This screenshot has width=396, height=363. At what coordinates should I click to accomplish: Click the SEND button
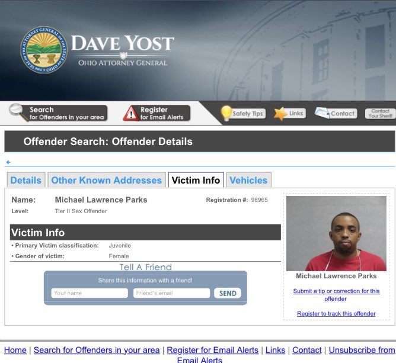[228, 293]
